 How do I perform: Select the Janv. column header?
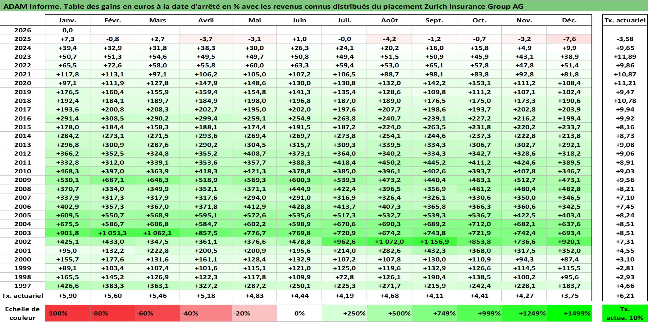pyautogui.click(x=68, y=20)
